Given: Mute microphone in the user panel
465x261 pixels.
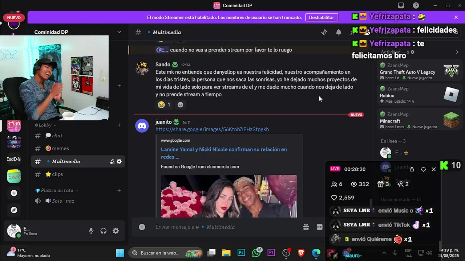Looking at the screenshot, I should tap(91, 231).
